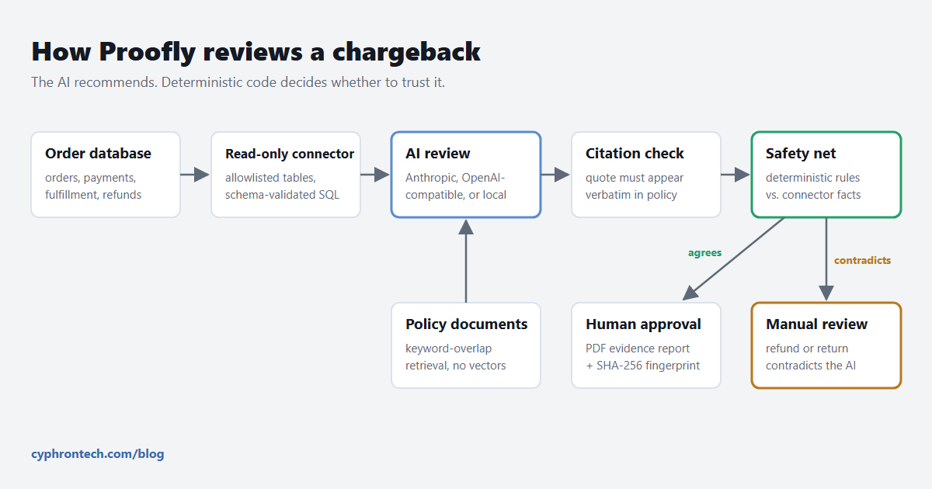932x489 pixels.
Task: Click the Safety net card
Action: point(826,175)
